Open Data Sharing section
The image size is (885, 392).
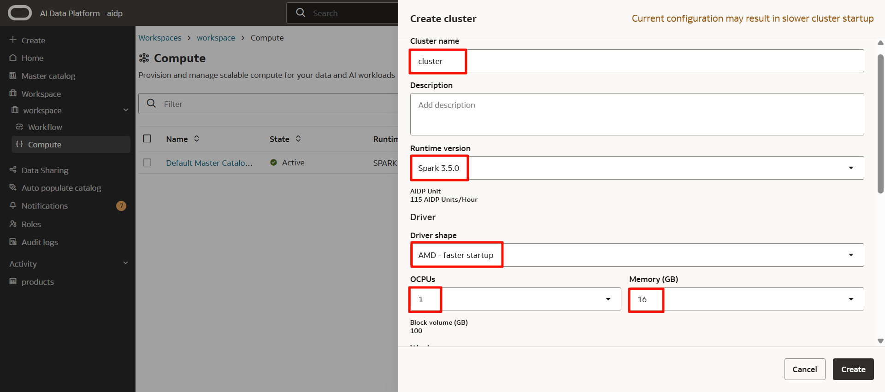click(45, 170)
